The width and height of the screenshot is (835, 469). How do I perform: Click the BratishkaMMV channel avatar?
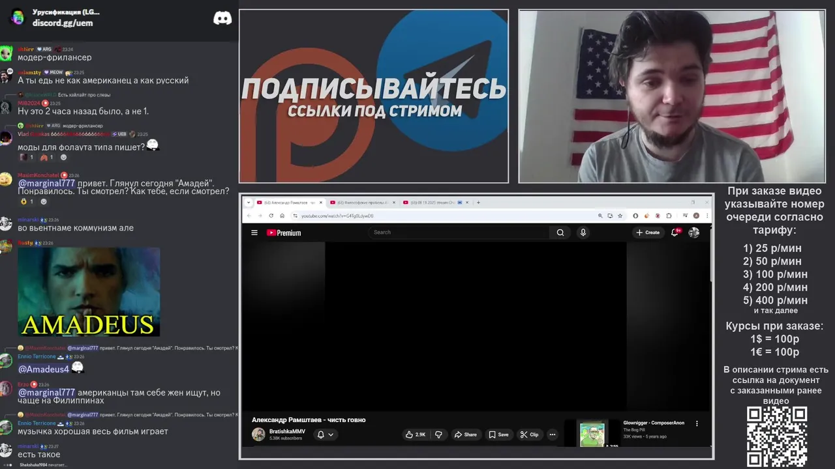[258, 434]
